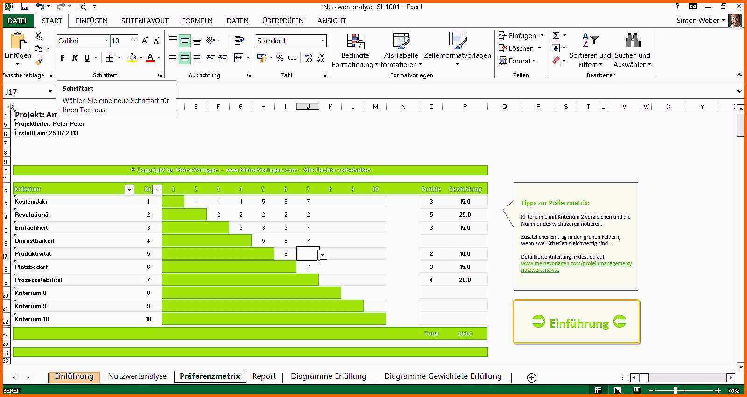747x397 pixels.
Task: Click the Fill down icon
Action: coord(556,48)
